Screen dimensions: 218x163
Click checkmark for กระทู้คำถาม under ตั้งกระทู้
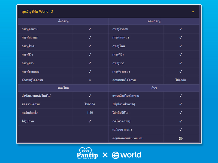pos(90,29)
